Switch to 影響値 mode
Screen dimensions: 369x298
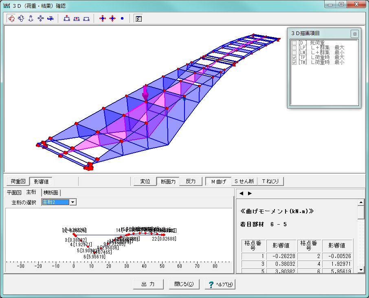(41, 181)
